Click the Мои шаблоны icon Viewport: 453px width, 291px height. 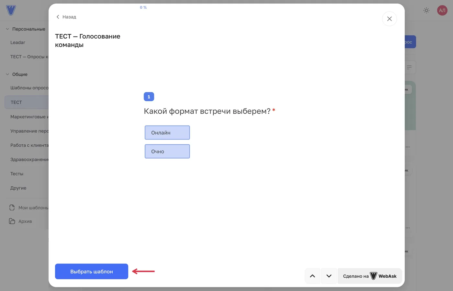12,207
